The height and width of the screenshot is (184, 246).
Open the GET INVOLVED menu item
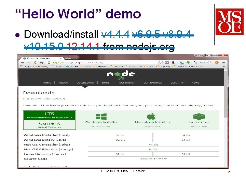[x=153, y=82]
